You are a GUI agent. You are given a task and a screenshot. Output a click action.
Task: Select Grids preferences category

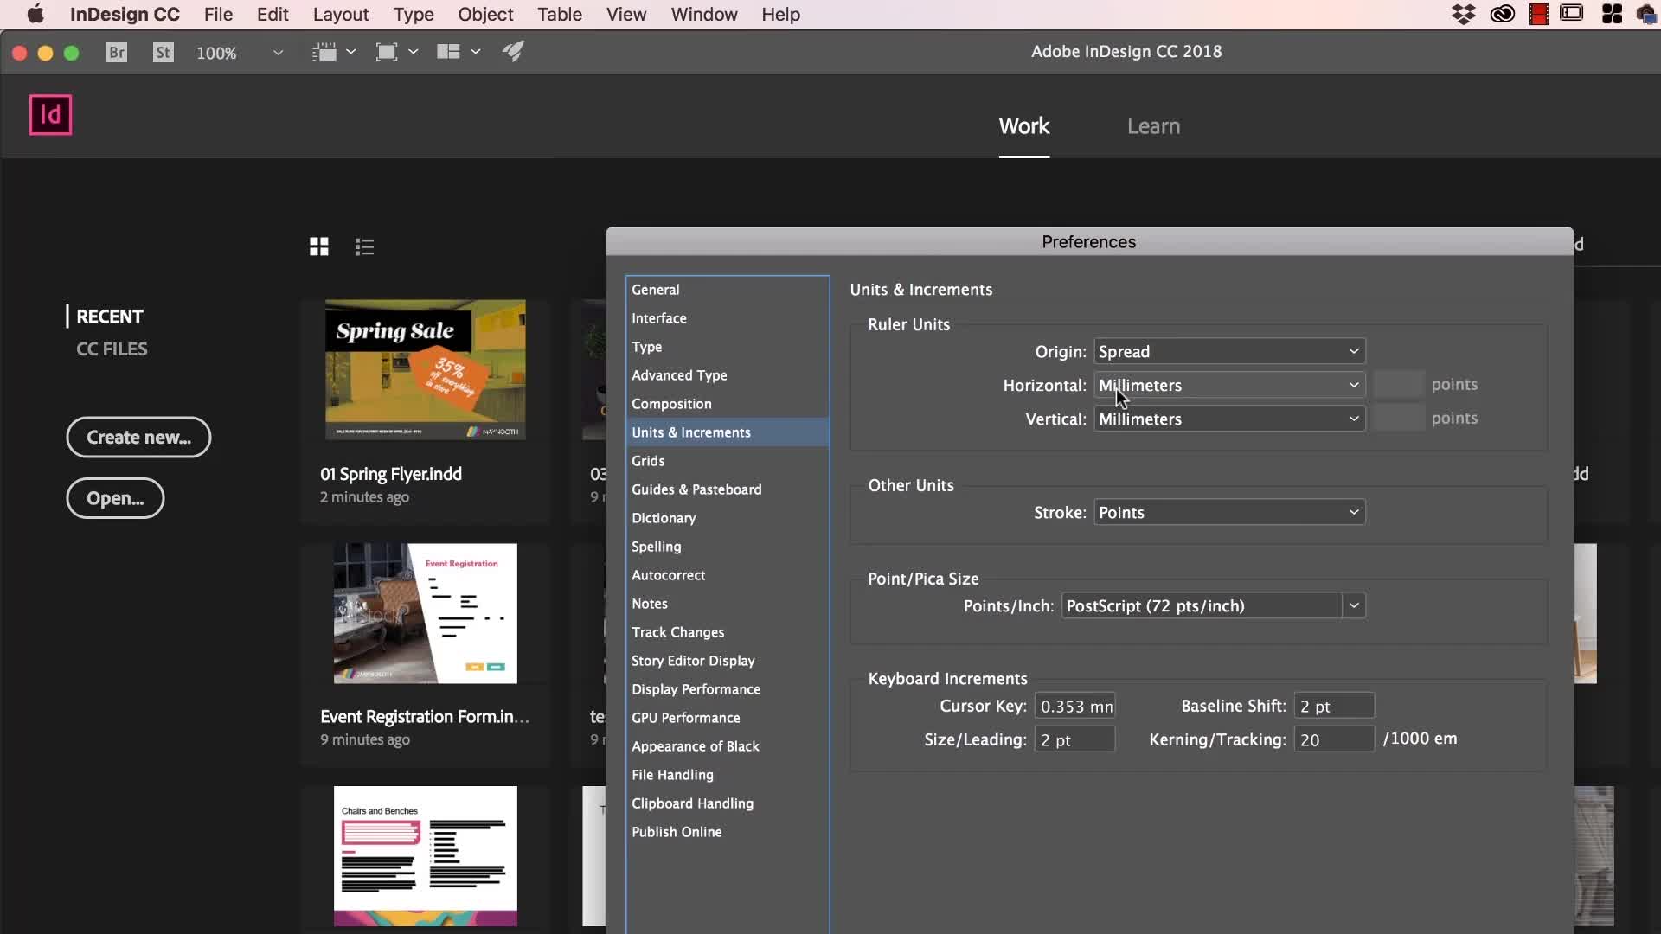[728, 461]
